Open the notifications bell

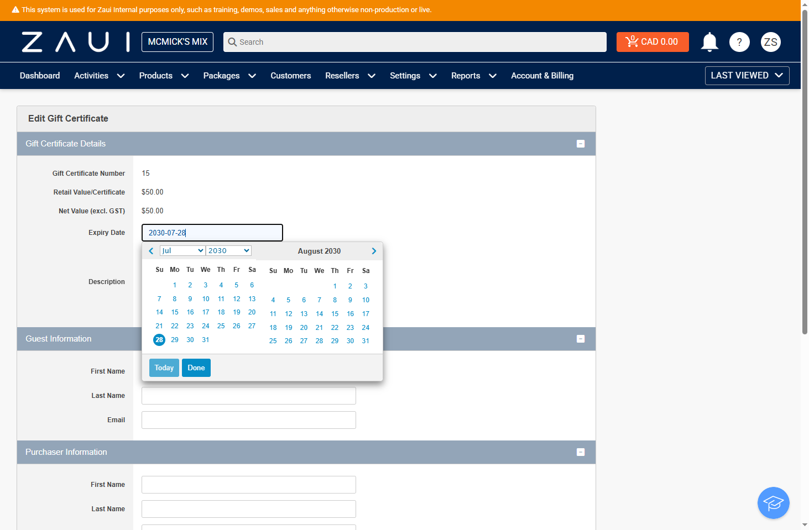click(x=709, y=42)
